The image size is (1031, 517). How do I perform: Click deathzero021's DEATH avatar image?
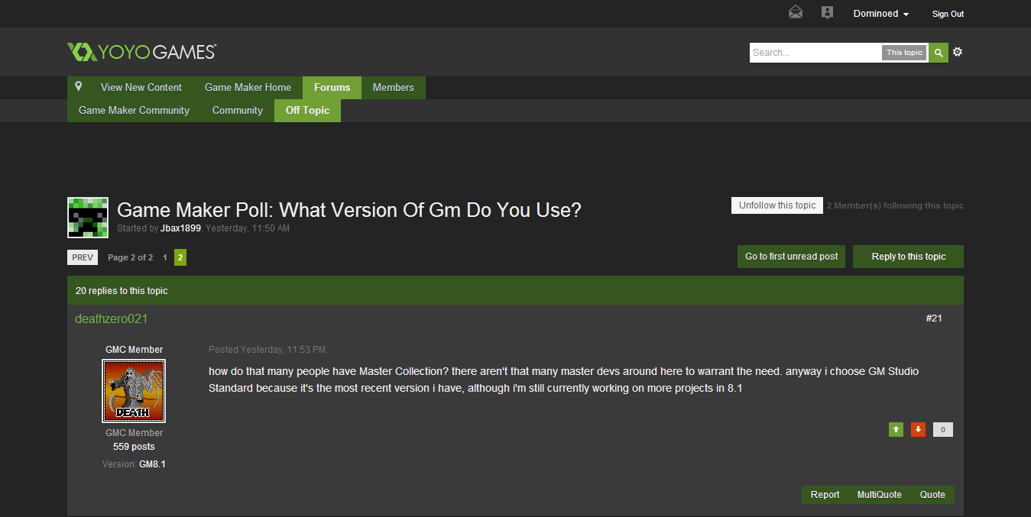coord(134,391)
